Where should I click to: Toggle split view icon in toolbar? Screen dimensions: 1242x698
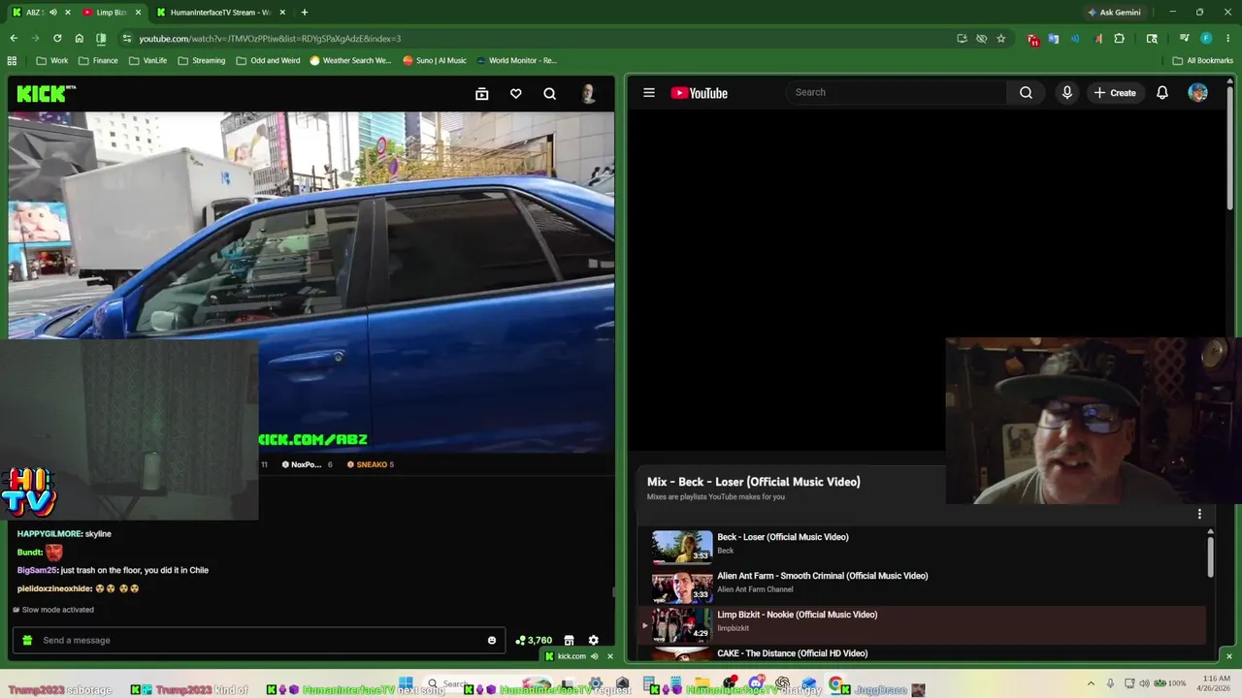(x=101, y=39)
